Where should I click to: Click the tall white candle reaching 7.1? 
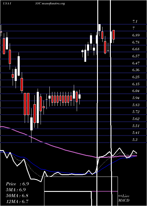click(x=99, y=28)
